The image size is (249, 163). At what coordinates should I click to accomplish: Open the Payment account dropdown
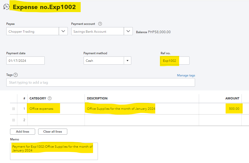(128, 31)
